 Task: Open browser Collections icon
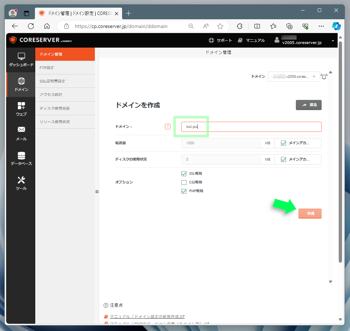(289, 26)
